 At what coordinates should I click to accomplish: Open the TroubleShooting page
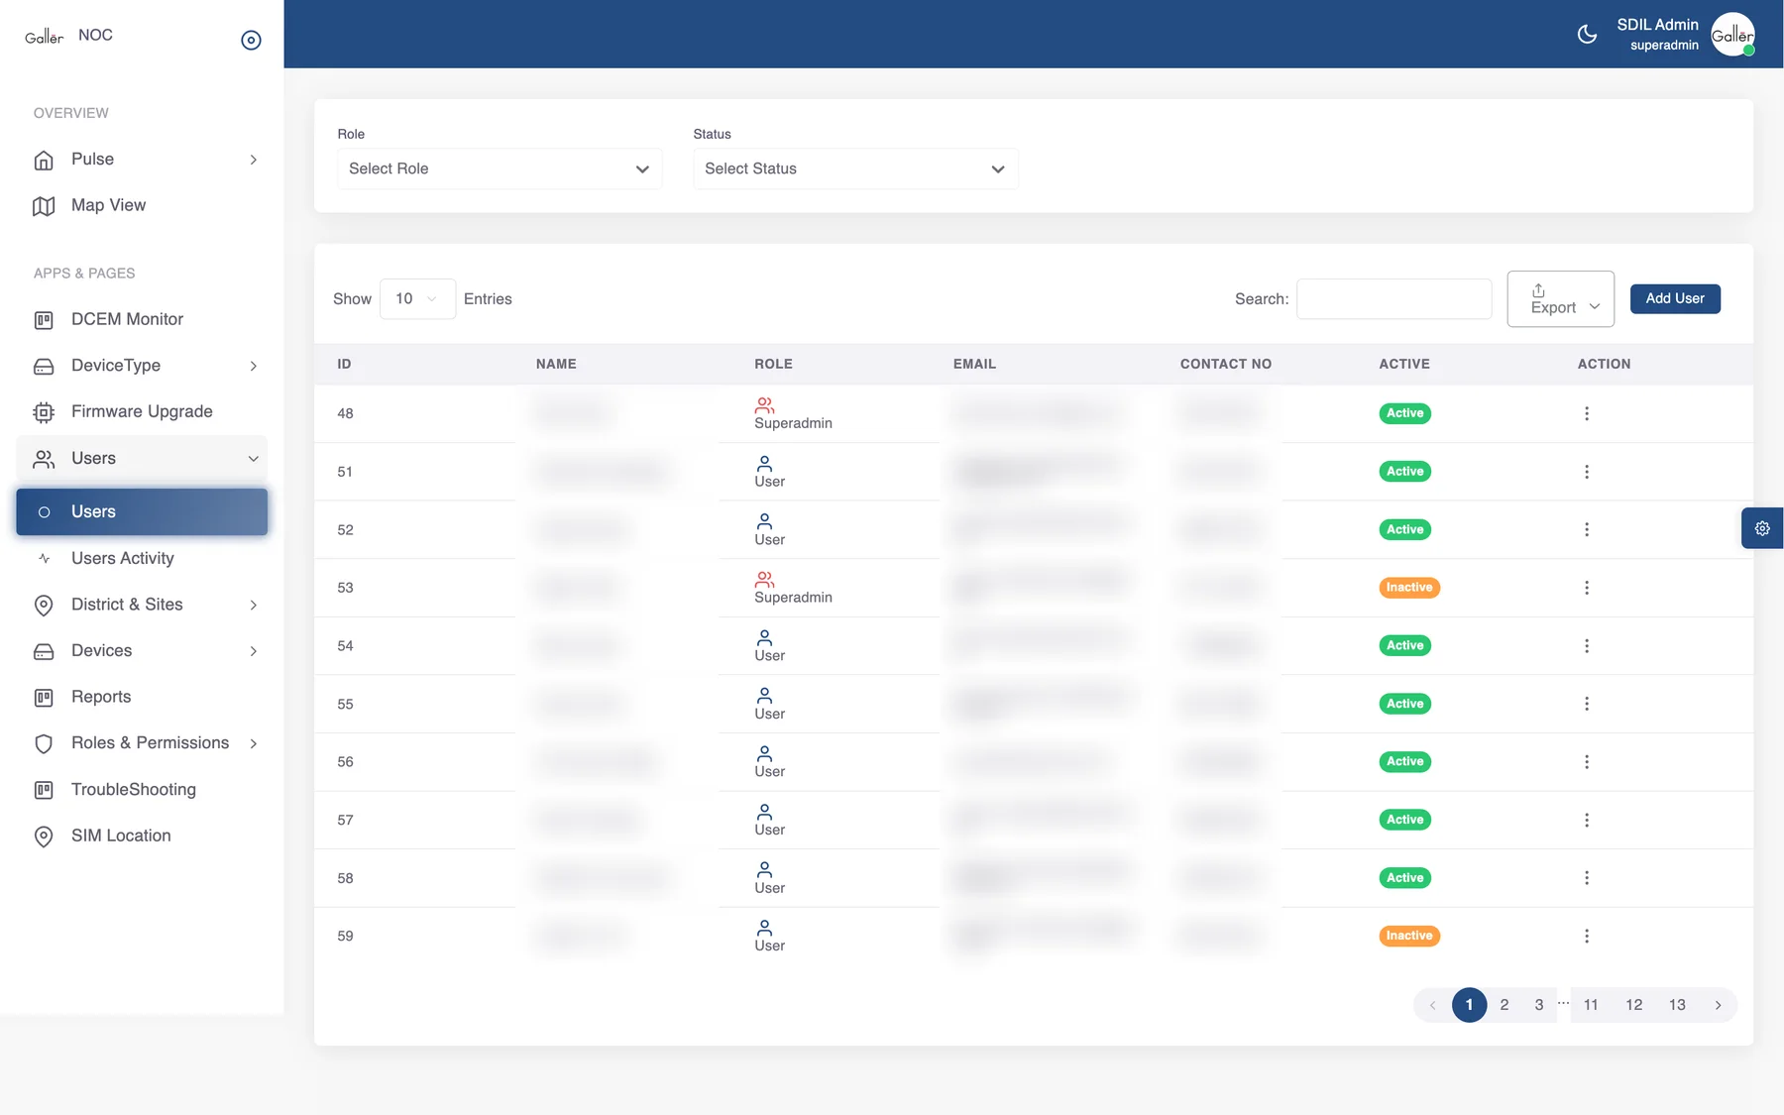tap(142, 790)
